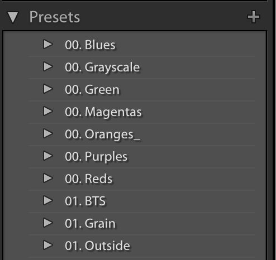Viewport: 276px width, 260px height.
Task: Open the 00. Reds folder arrow
Action: coord(48,179)
